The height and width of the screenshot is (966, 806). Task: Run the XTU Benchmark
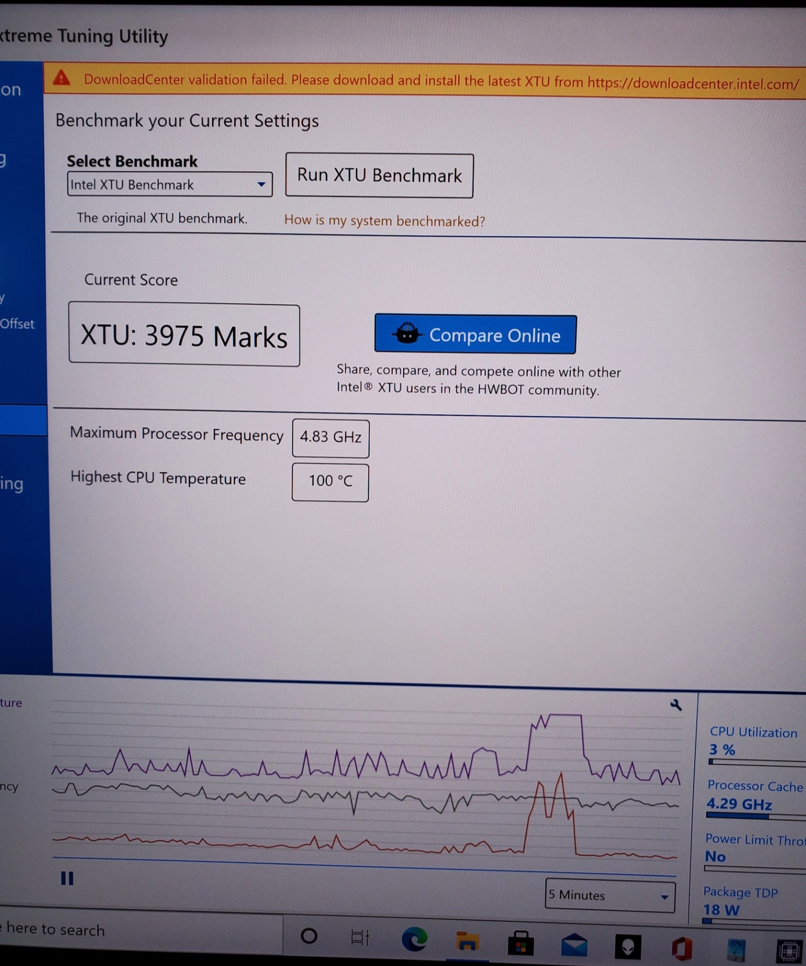379,176
